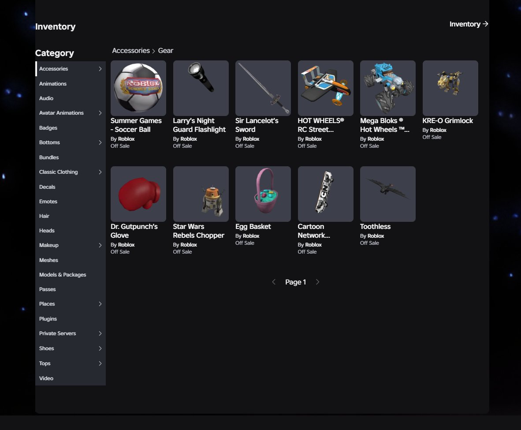Open the Toothless item title link
521x430 pixels.
[375, 227]
